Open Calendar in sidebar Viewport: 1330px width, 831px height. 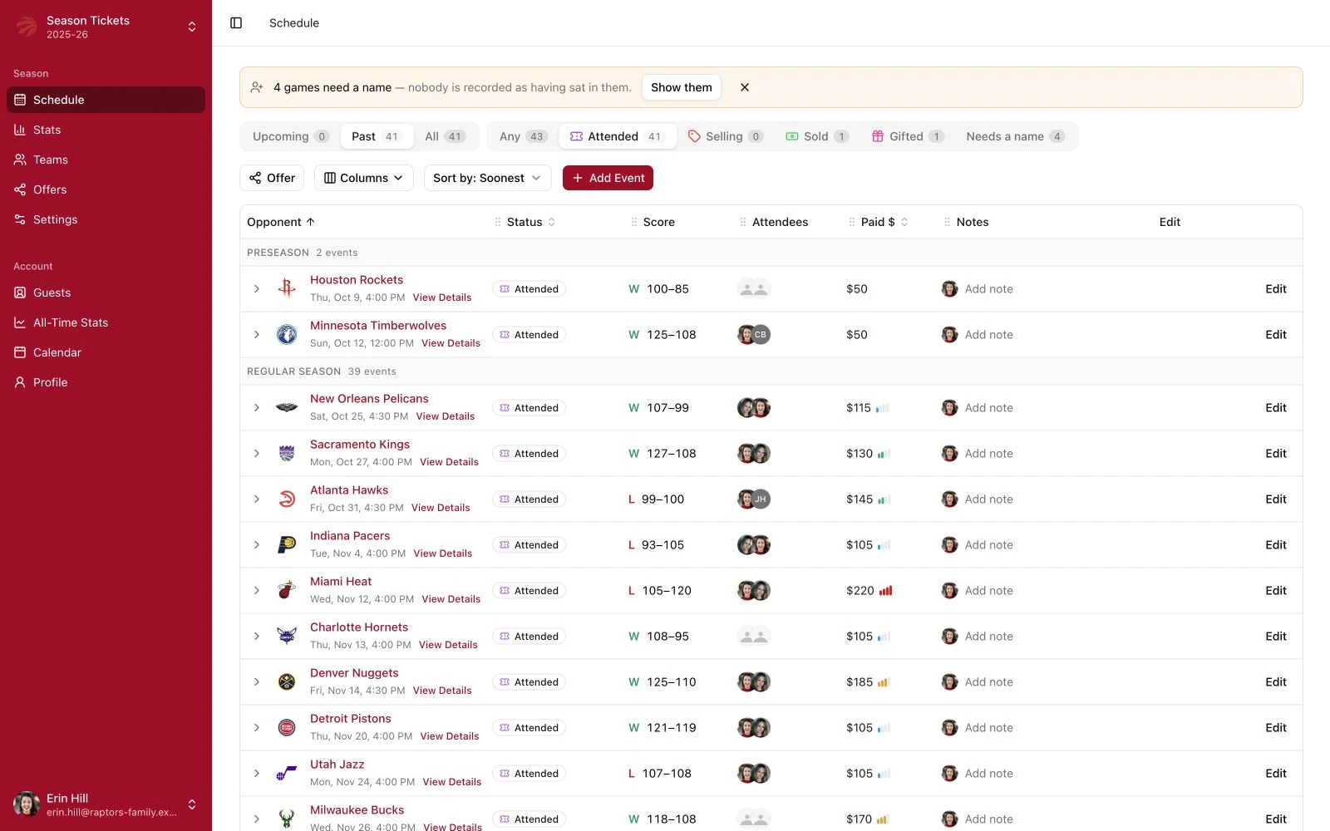[106, 352]
